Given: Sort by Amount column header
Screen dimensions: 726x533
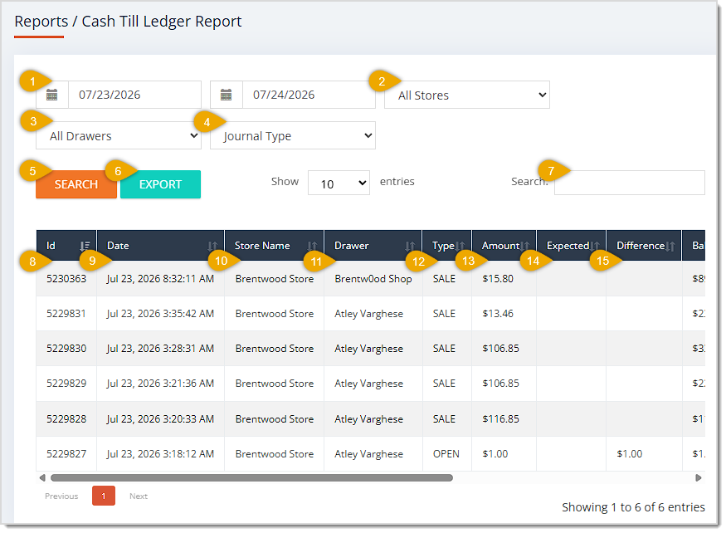Looking at the screenshot, I should (504, 245).
